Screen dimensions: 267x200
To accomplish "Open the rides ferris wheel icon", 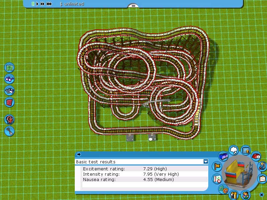I will click(x=9, y=120).
